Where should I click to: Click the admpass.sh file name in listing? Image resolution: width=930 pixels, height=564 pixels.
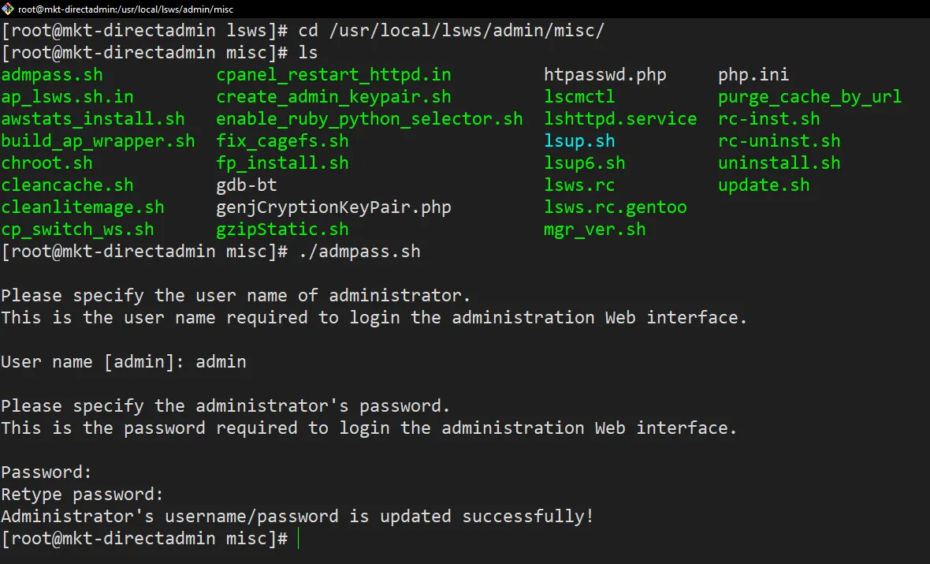click(52, 75)
